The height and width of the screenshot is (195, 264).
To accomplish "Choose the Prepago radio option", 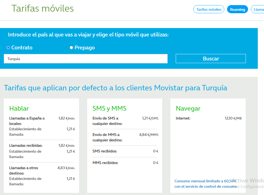I will click(72, 48).
